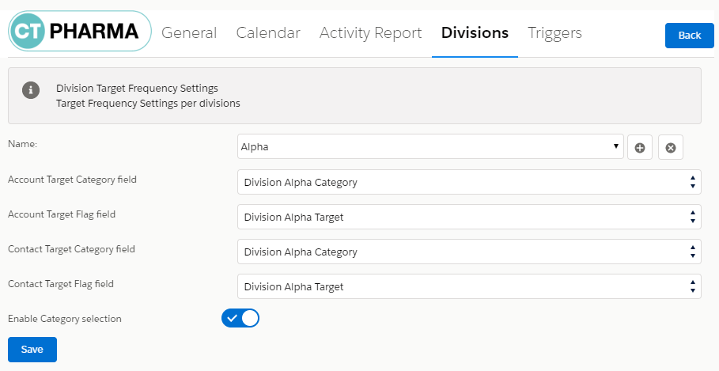Go to the Activity Report tab

point(370,33)
